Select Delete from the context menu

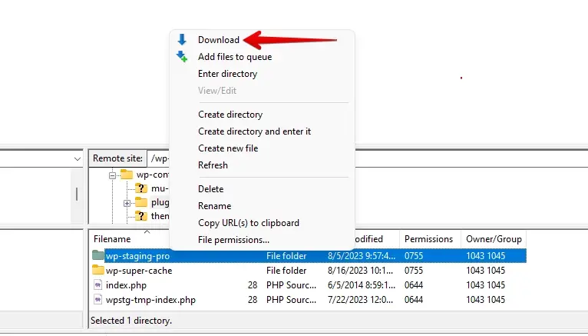coord(211,189)
